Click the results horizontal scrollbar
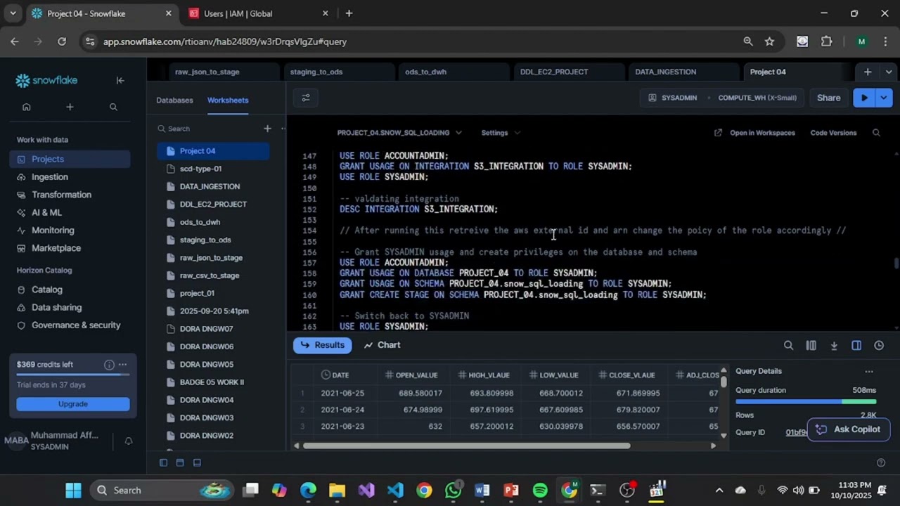This screenshot has width=900, height=506. tap(466, 446)
